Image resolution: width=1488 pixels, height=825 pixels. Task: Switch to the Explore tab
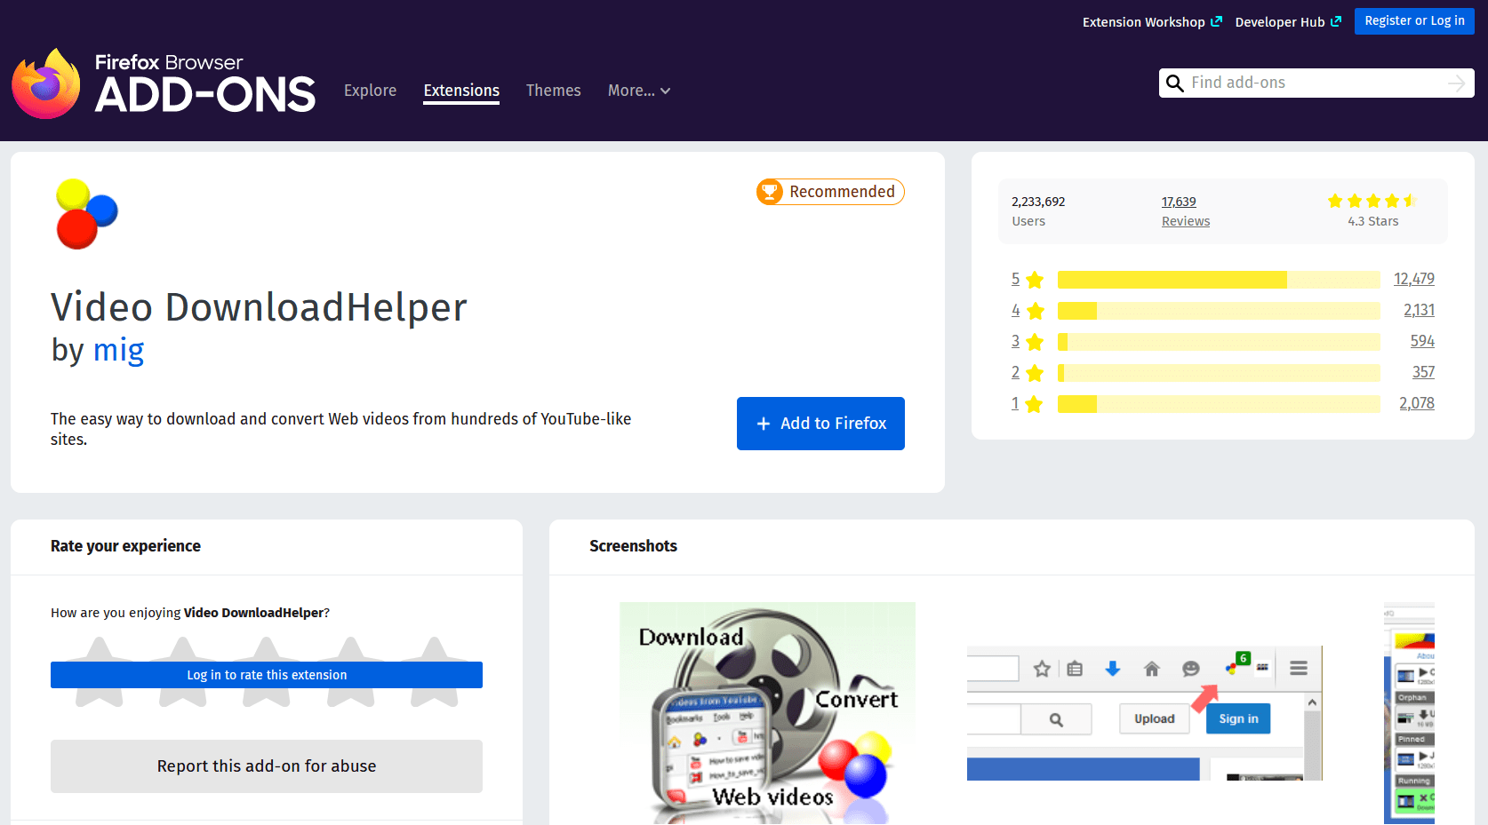pos(370,91)
